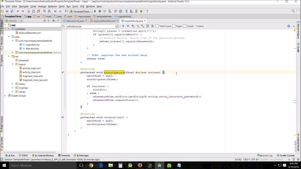
Task: Click the onPostExecute search input field
Action: coord(90,26)
